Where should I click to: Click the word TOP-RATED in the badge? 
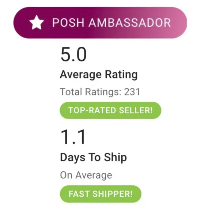coord(92,110)
